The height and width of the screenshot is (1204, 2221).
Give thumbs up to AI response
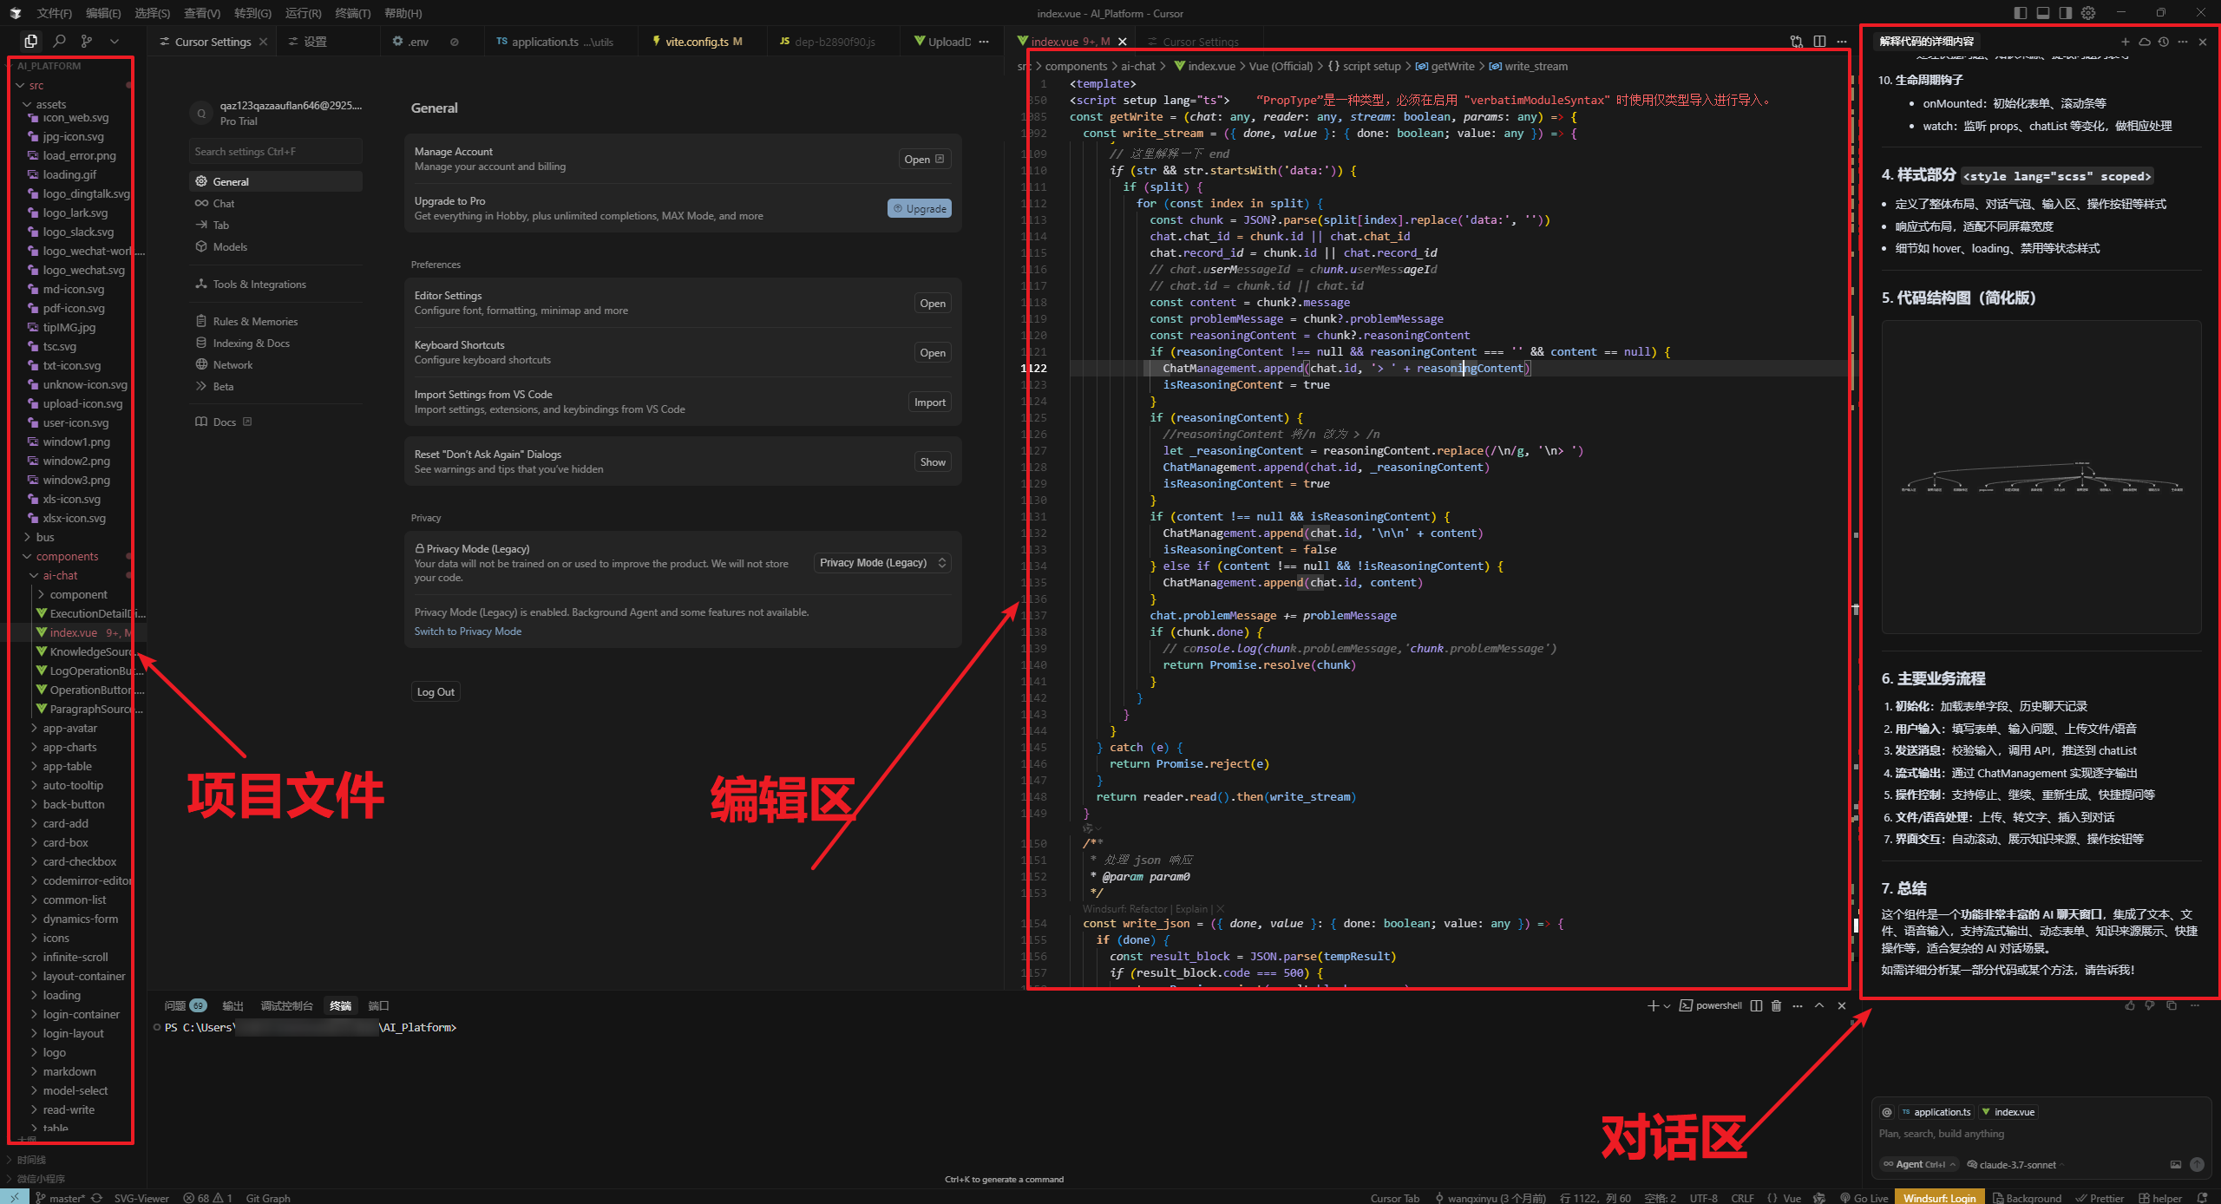2130,1006
